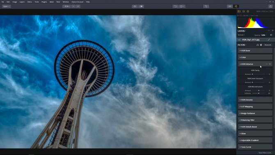The image size is (275, 155).
Task: Open the FILTERS section menu
Action: 242,45
